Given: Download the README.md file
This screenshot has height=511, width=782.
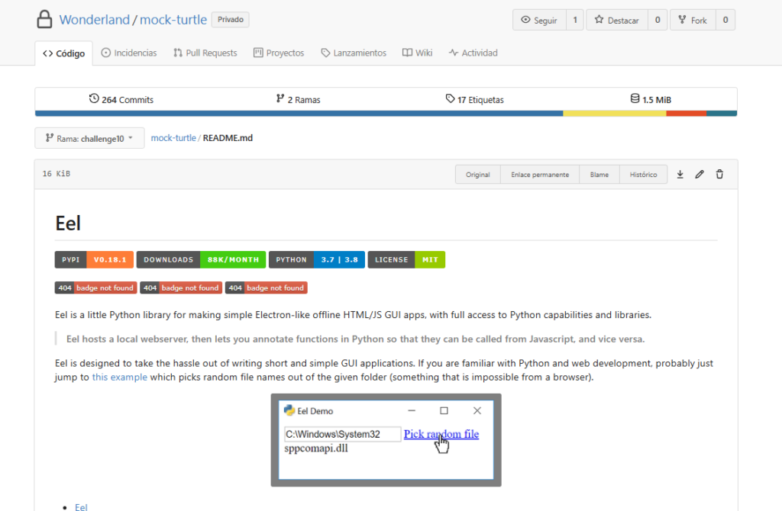Looking at the screenshot, I should 680,175.
